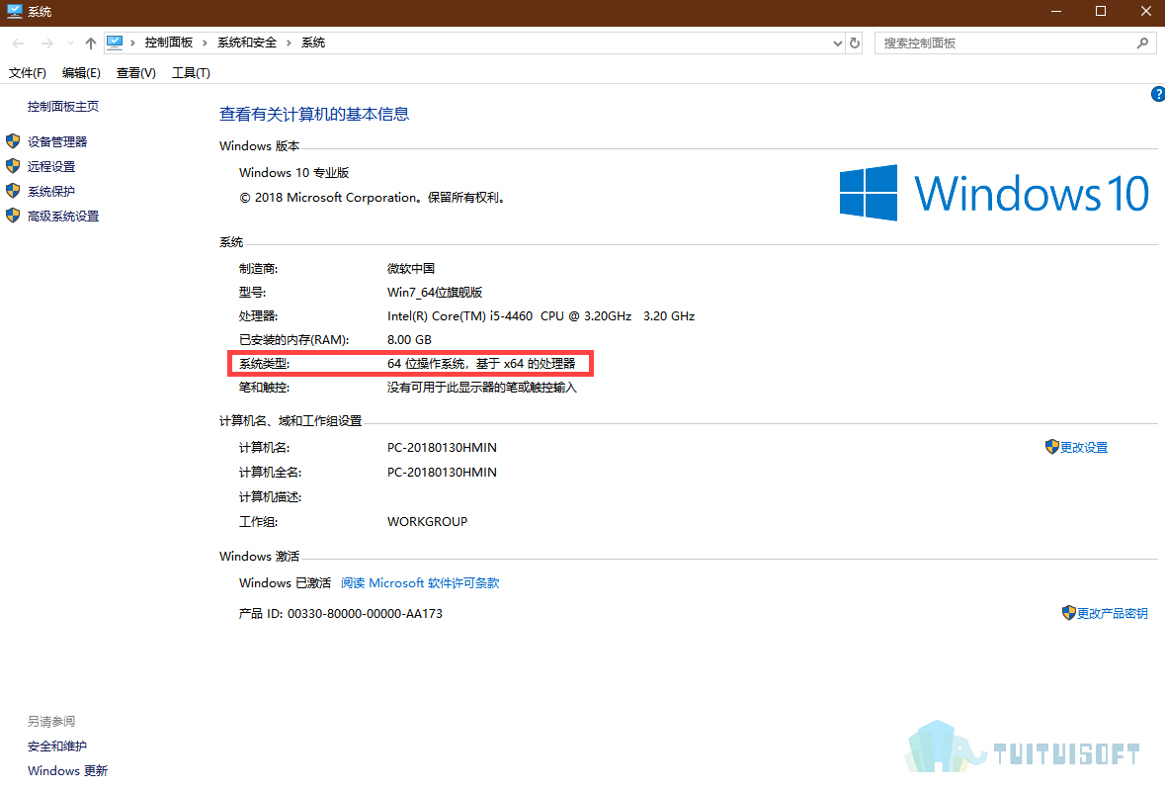Open 安全和维护 link
This screenshot has width=1165, height=790.
pos(57,746)
